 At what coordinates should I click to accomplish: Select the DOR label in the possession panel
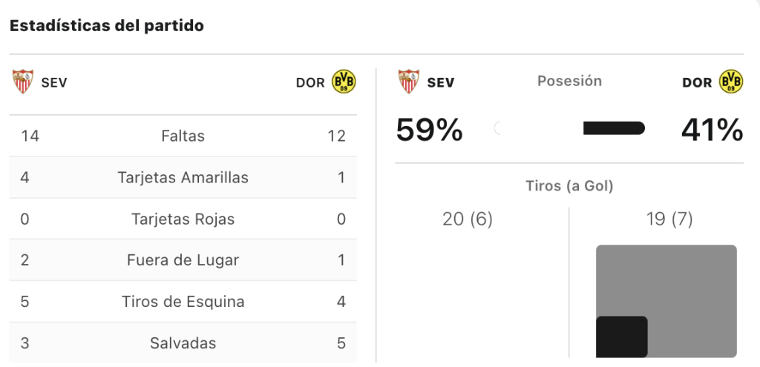(697, 83)
